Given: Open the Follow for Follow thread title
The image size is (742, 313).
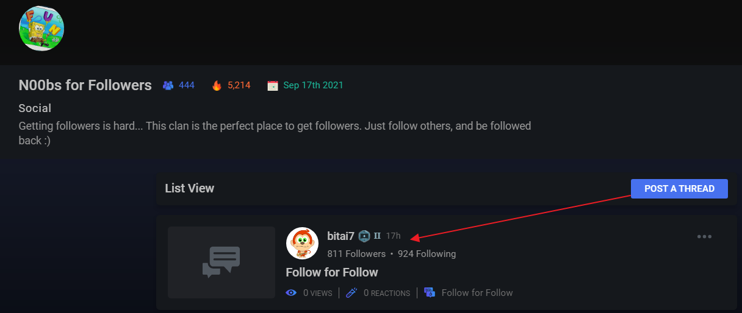Looking at the screenshot, I should pyautogui.click(x=332, y=272).
